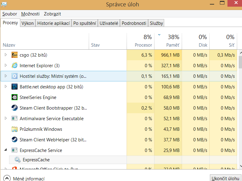Click the csgo process icon
The width and height of the screenshot is (242, 181).
coord(15,55)
